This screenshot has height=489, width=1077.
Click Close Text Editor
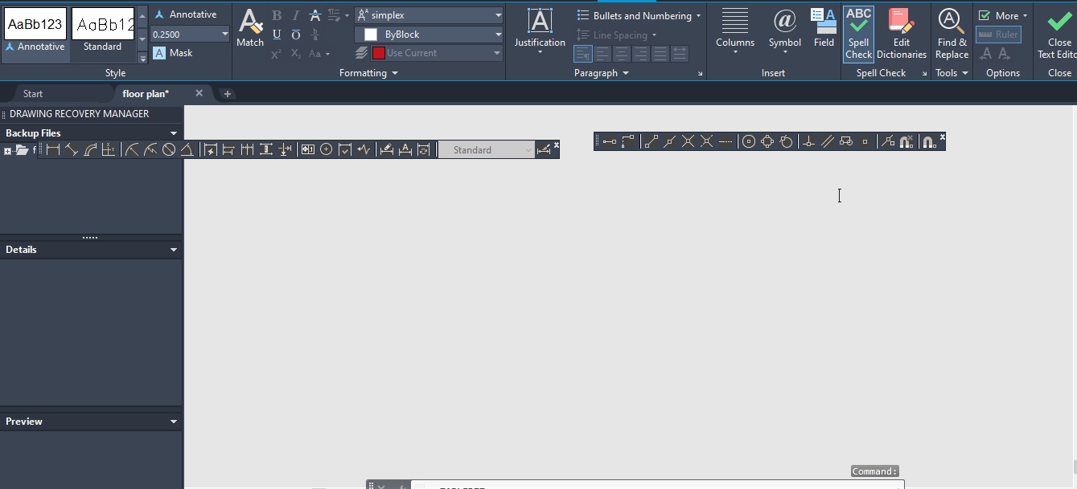point(1059,32)
